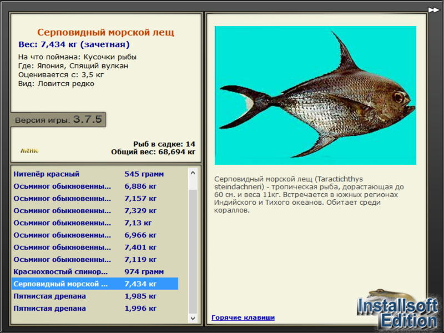The height and width of the screenshot is (333, 444).
Task: Select the Осьминог row weighing 7,401 кг
Action: coord(95,247)
